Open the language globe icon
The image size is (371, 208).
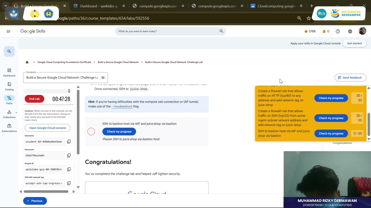pyautogui.click(x=350, y=31)
